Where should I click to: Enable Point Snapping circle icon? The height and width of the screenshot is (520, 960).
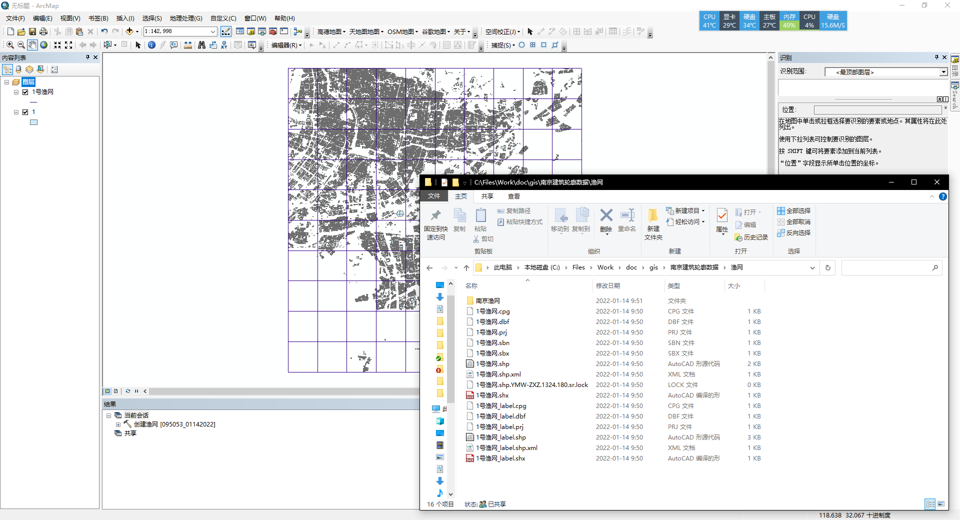(x=521, y=45)
